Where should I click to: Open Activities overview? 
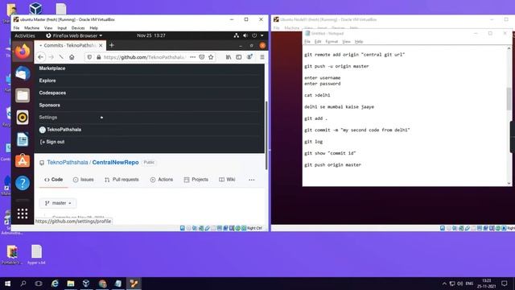point(25,35)
